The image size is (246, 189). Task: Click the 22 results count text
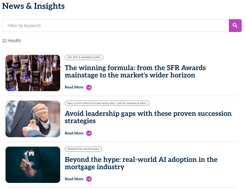click(12, 41)
